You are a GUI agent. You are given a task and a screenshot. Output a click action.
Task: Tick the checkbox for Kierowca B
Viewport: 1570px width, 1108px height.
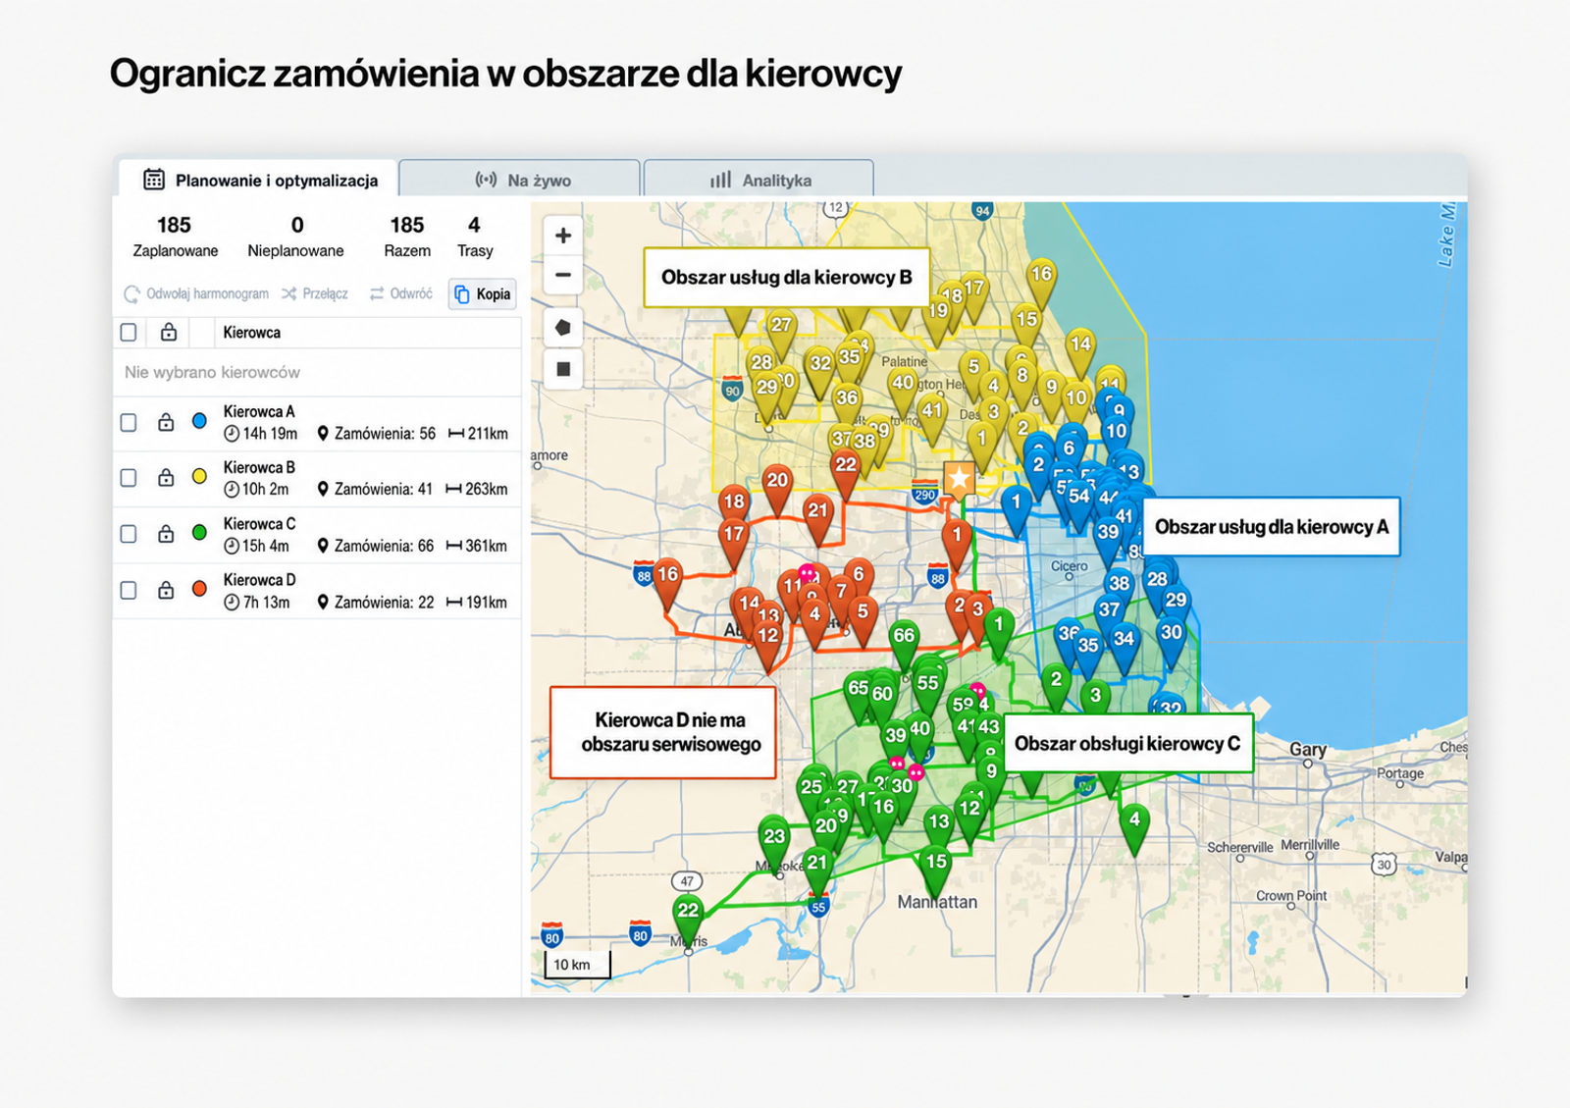tap(129, 478)
